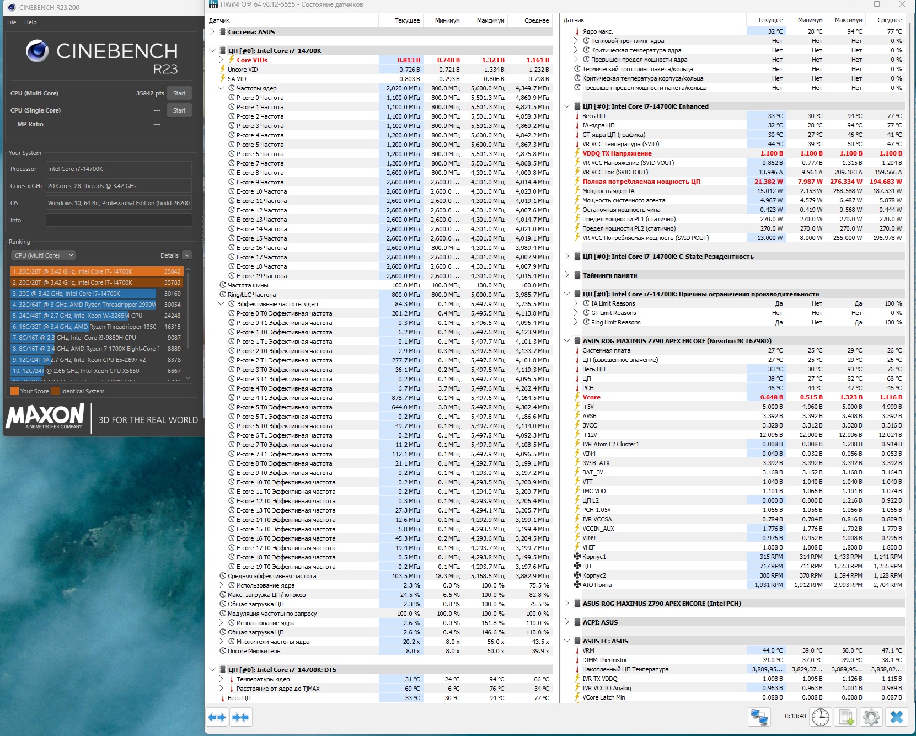Click the lightning icon beside Core VIDs
Image resolution: width=916 pixels, height=736 pixels.
pyautogui.click(x=232, y=60)
